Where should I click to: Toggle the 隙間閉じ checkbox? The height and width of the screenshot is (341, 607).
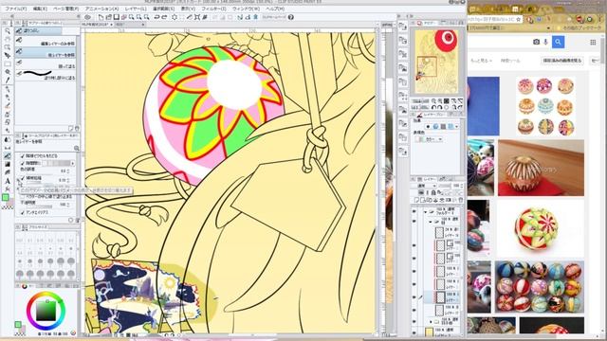pyautogui.click(x=23, y=164)
